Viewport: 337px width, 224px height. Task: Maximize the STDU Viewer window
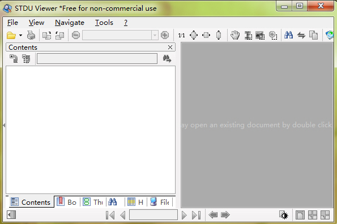click(x=300, y=6)
